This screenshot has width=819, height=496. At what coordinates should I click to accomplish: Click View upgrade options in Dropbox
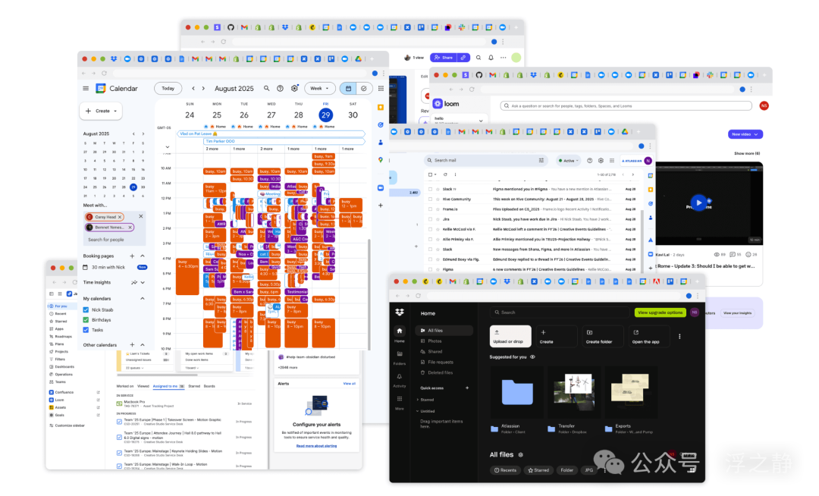point(660,312)
